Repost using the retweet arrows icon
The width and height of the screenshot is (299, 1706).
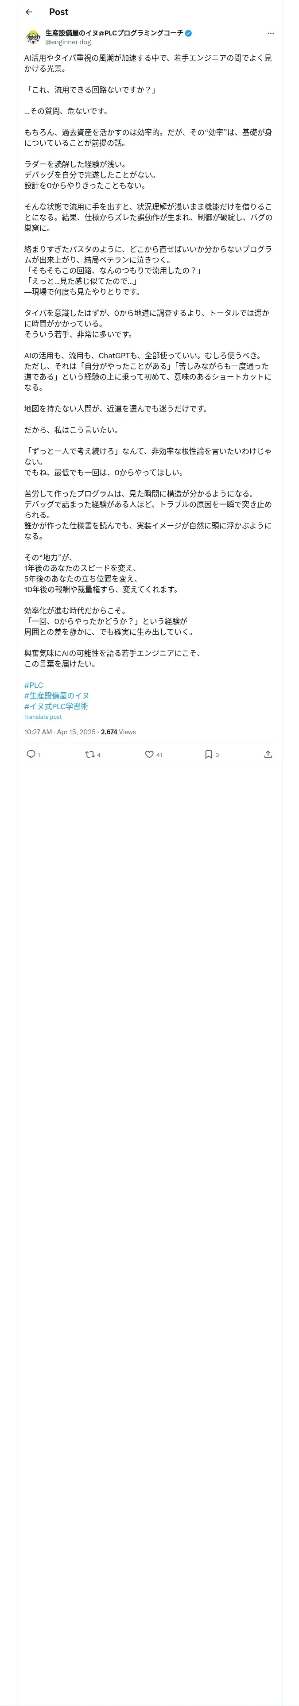coord(89,754)
